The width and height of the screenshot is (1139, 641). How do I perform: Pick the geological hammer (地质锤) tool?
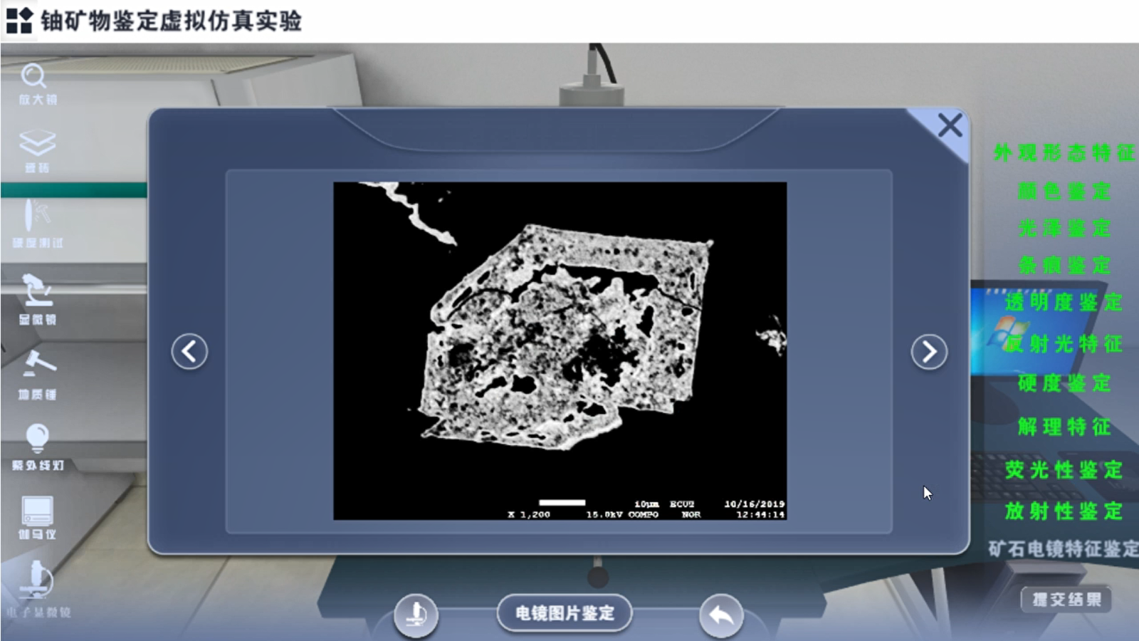[37, 375]
